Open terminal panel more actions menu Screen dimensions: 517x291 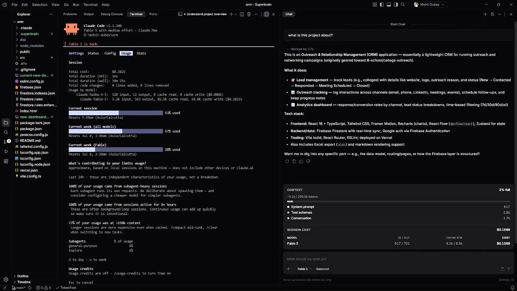click(x=256, y=14)
